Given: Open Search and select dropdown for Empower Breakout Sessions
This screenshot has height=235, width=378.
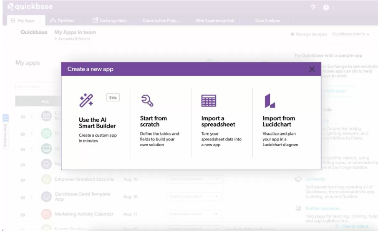Looking at the screenshot, I should 194,179.
